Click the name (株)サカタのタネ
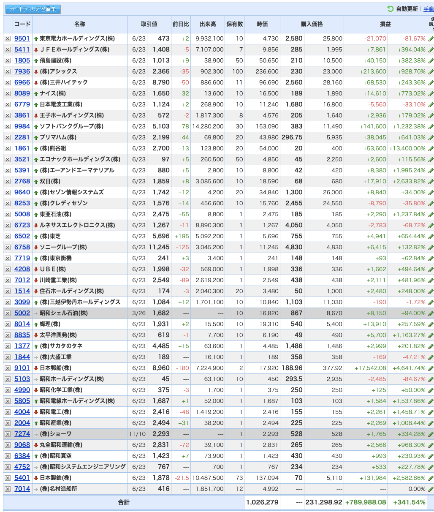 (61, 346)
